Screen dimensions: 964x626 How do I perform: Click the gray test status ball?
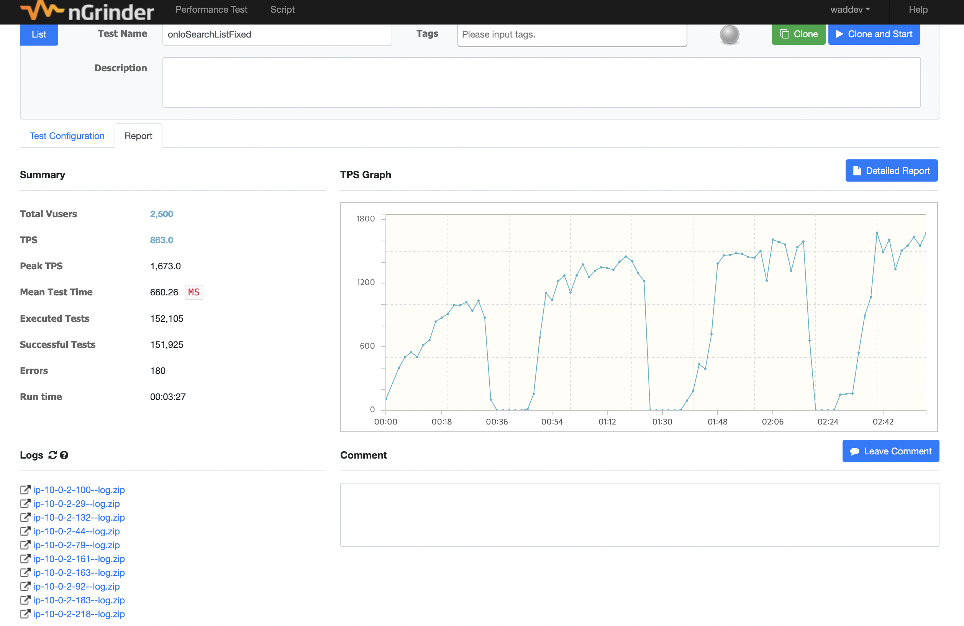(x=729, y=34)
